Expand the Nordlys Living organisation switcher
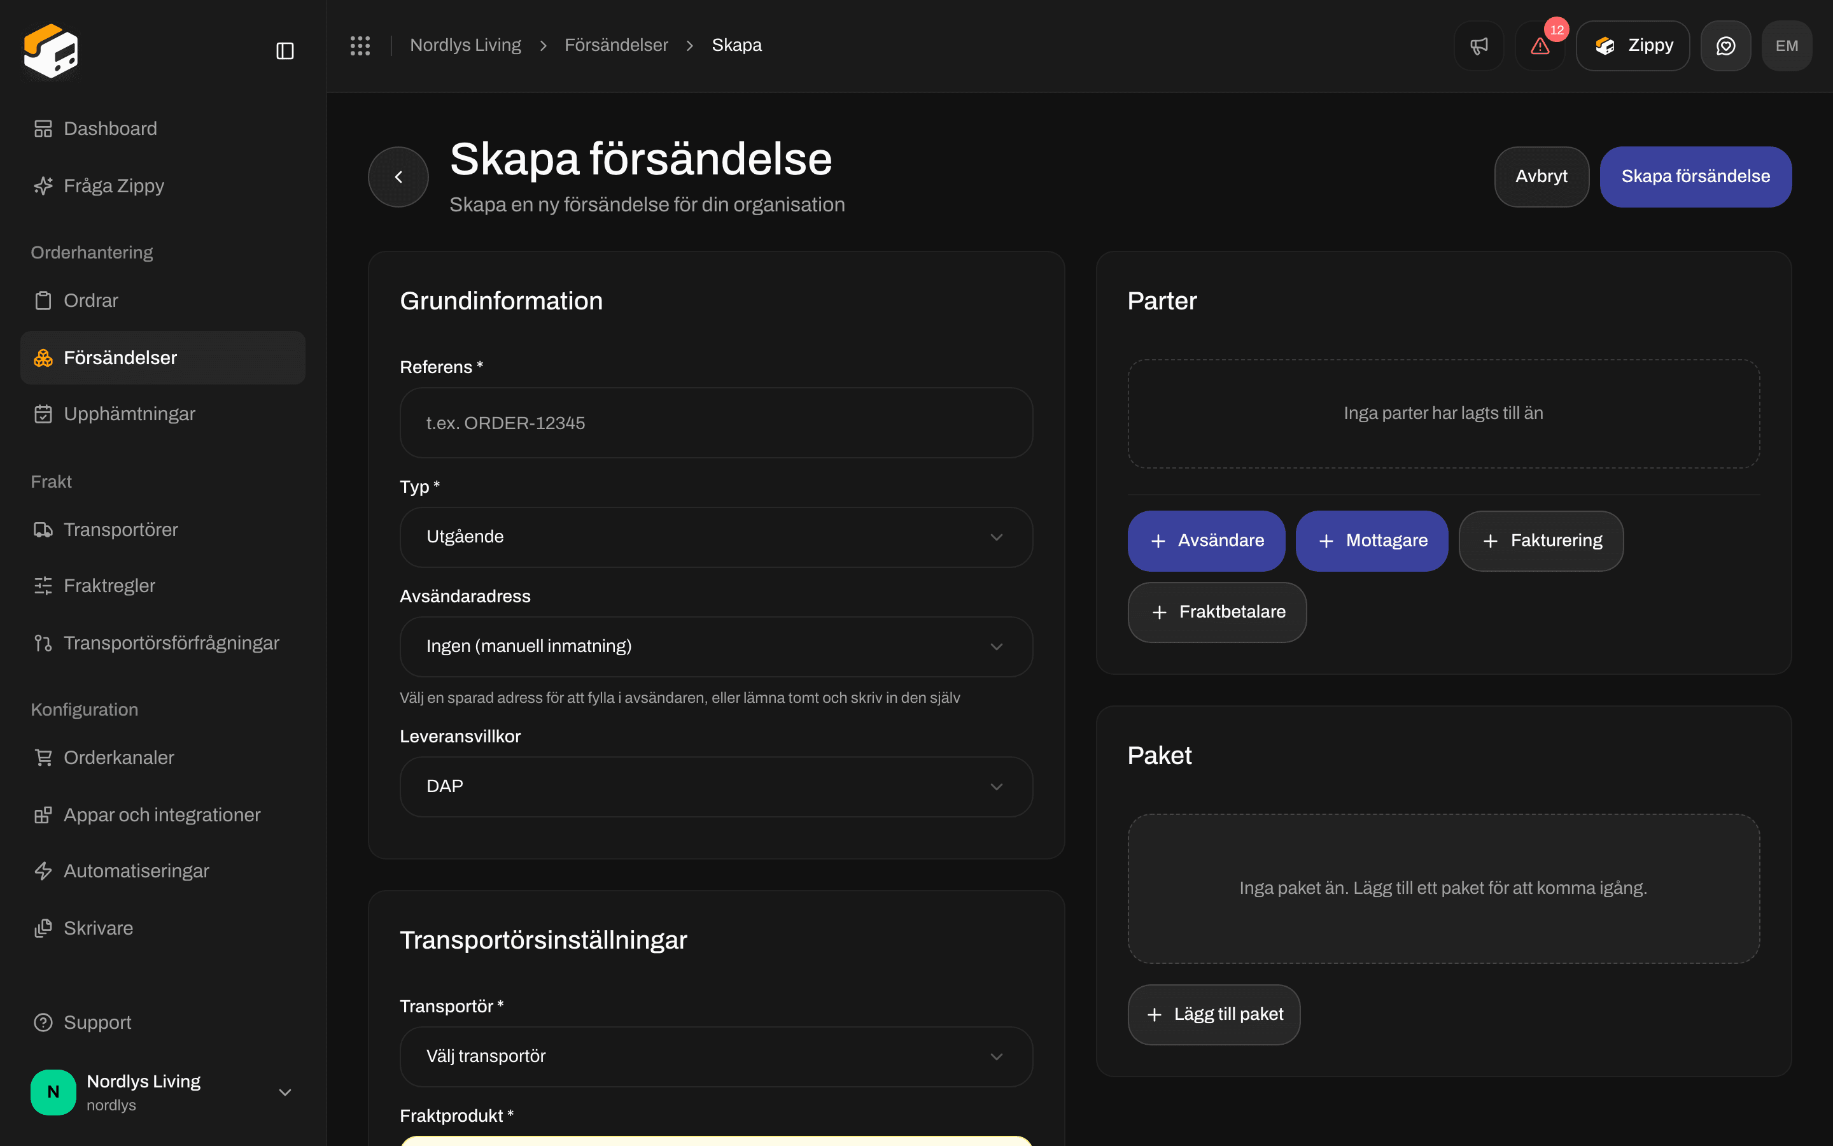 162,1092
